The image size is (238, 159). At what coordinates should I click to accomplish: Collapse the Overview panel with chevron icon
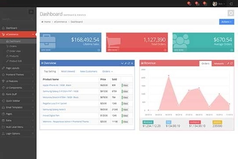point(122,63)
